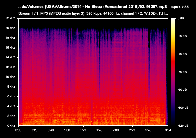196x138 pixels.
Task: Click the 0:40 time axis label
Action: click(51, 130)
